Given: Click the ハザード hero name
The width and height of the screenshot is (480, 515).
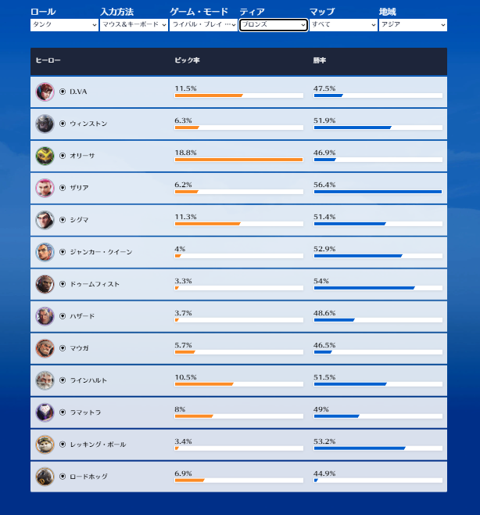Looking at the screenshot, I should (x=83, y=316).
